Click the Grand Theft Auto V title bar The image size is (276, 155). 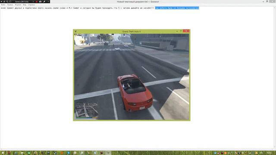coord(132,31)
